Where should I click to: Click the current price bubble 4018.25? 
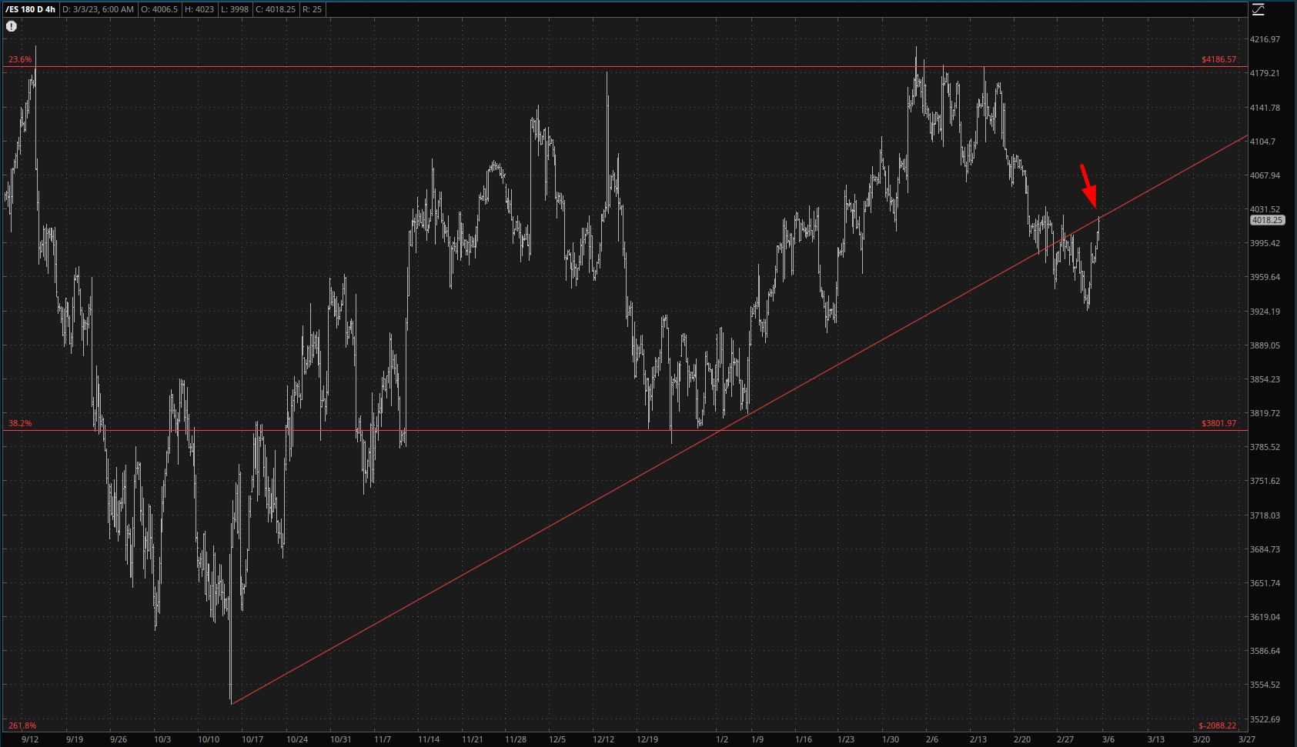[1267, 220]
